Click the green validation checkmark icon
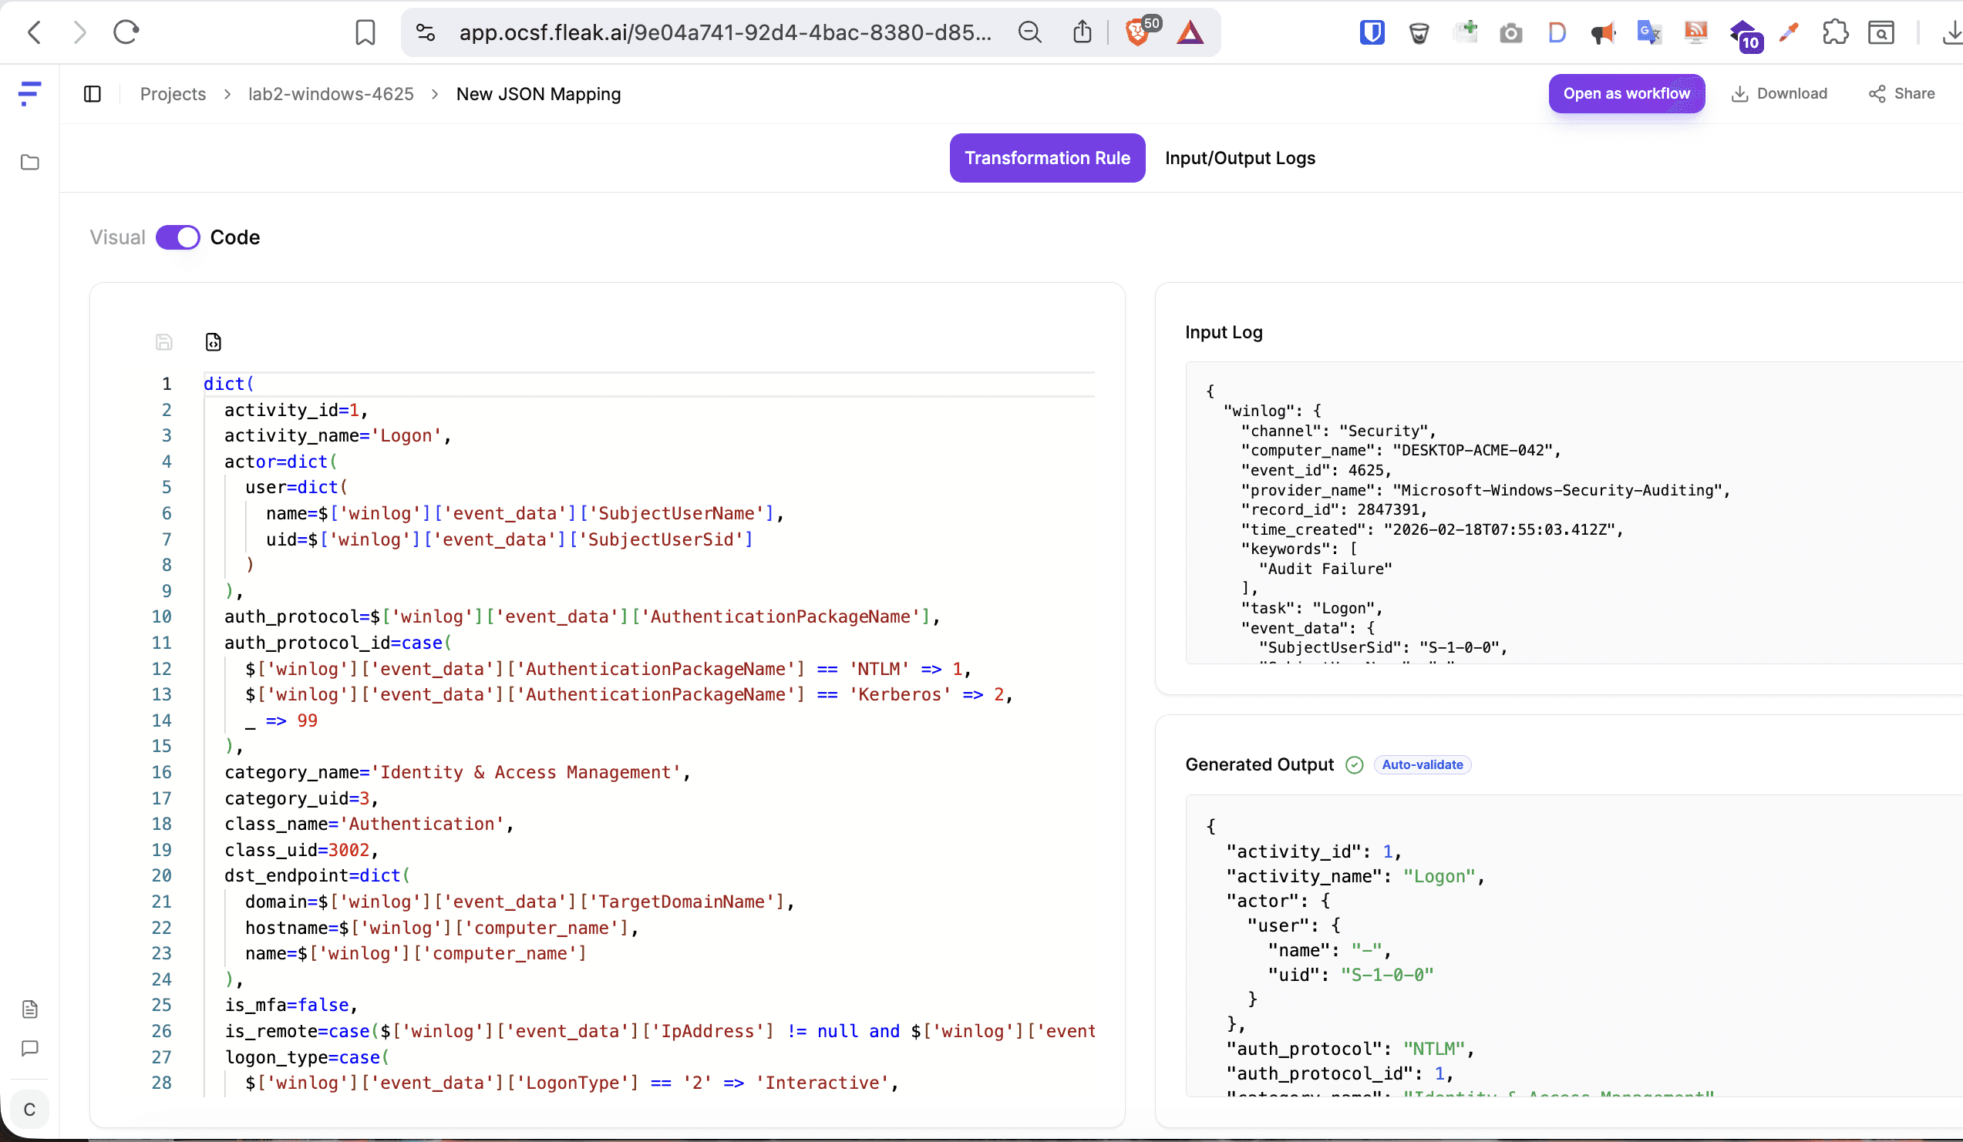Image resolution: width=1963 pixels, height=1142 pixels. pyautogui.click(x=1355, y=764)
